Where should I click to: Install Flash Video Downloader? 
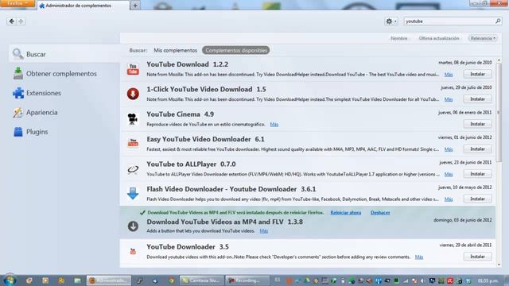coord(477,199)
